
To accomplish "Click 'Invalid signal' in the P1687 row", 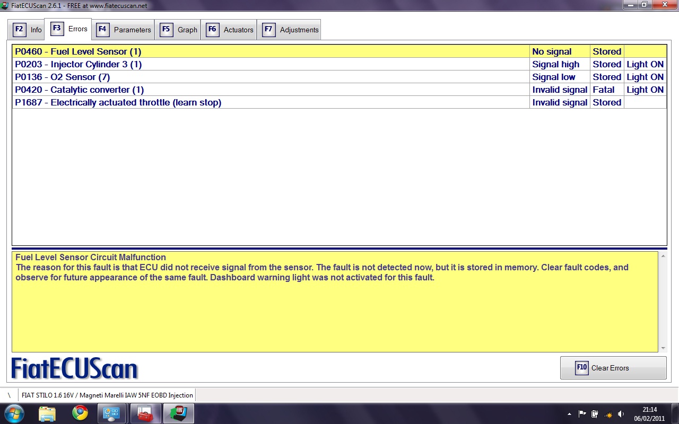I will (x=560, y=102).
